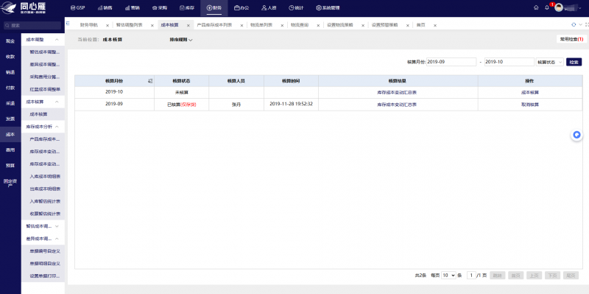Click 取消核算 link for 2019-09 row
Viewport: 589px width, 294px height.
click(x=529, y=105)
